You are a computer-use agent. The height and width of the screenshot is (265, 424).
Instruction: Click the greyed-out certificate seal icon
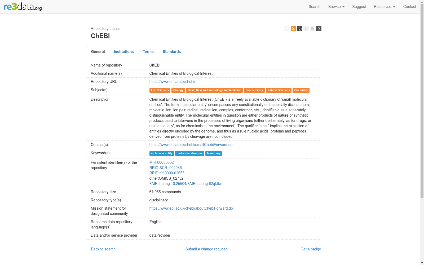(x=312, y=29)
